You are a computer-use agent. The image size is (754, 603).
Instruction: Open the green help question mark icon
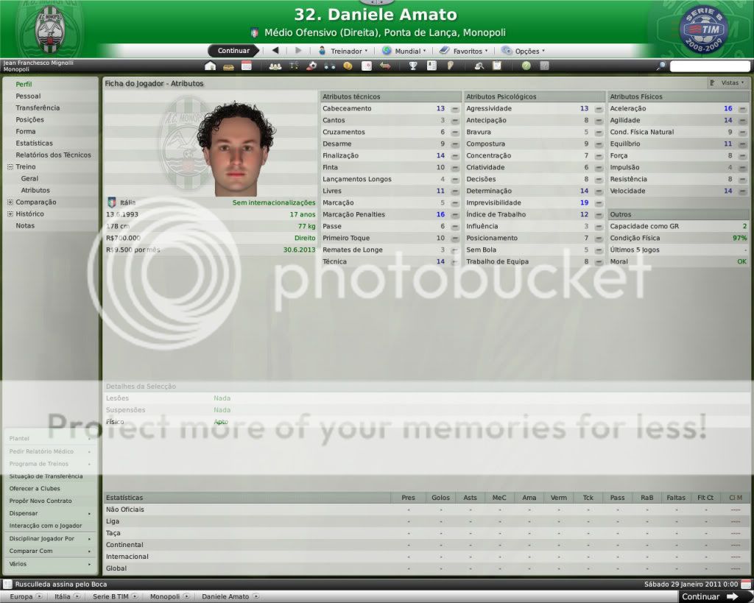[526, 66]
